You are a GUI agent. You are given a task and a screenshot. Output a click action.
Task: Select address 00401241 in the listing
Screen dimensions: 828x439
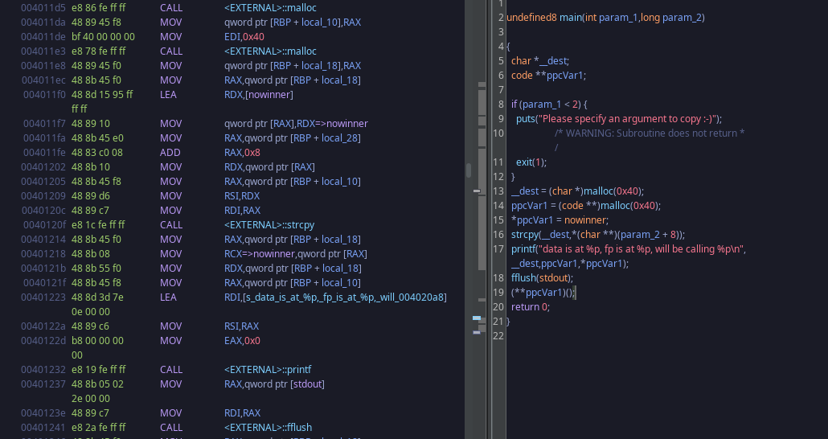tap(43, 428)
